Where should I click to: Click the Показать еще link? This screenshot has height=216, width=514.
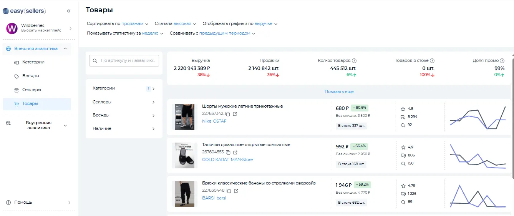(x=339, y=92)
